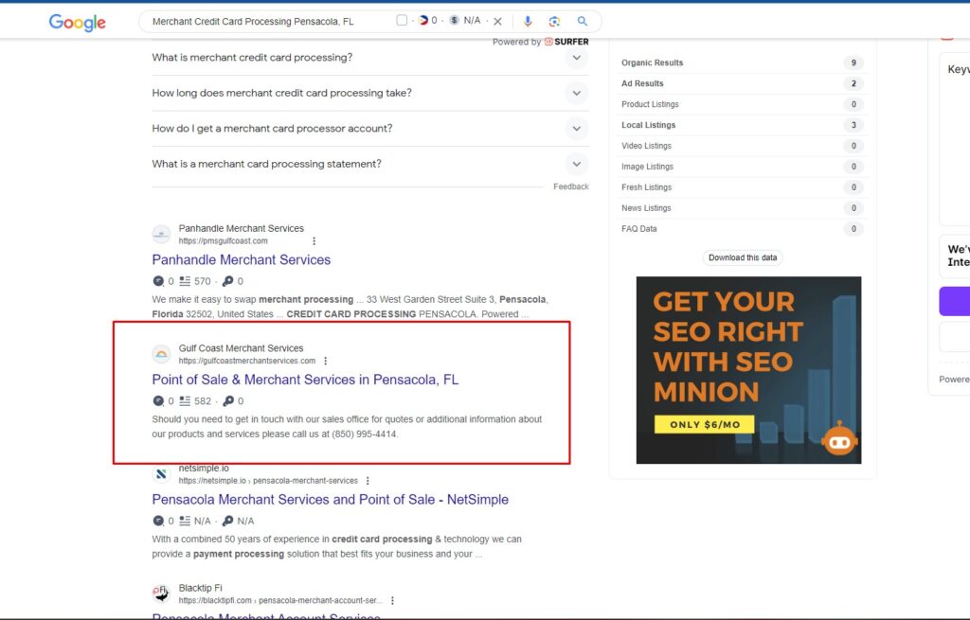Select the Fresh Listings row
This screenshot has width=970, height=620.
pos(743,187)
